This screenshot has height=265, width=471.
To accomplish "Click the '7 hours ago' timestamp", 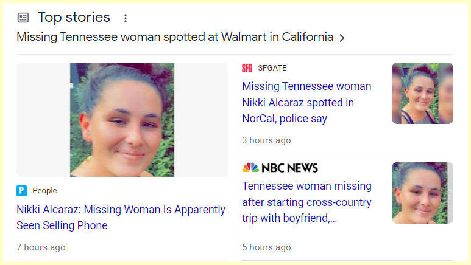I will pyautogui.click(x=41, y=247).
